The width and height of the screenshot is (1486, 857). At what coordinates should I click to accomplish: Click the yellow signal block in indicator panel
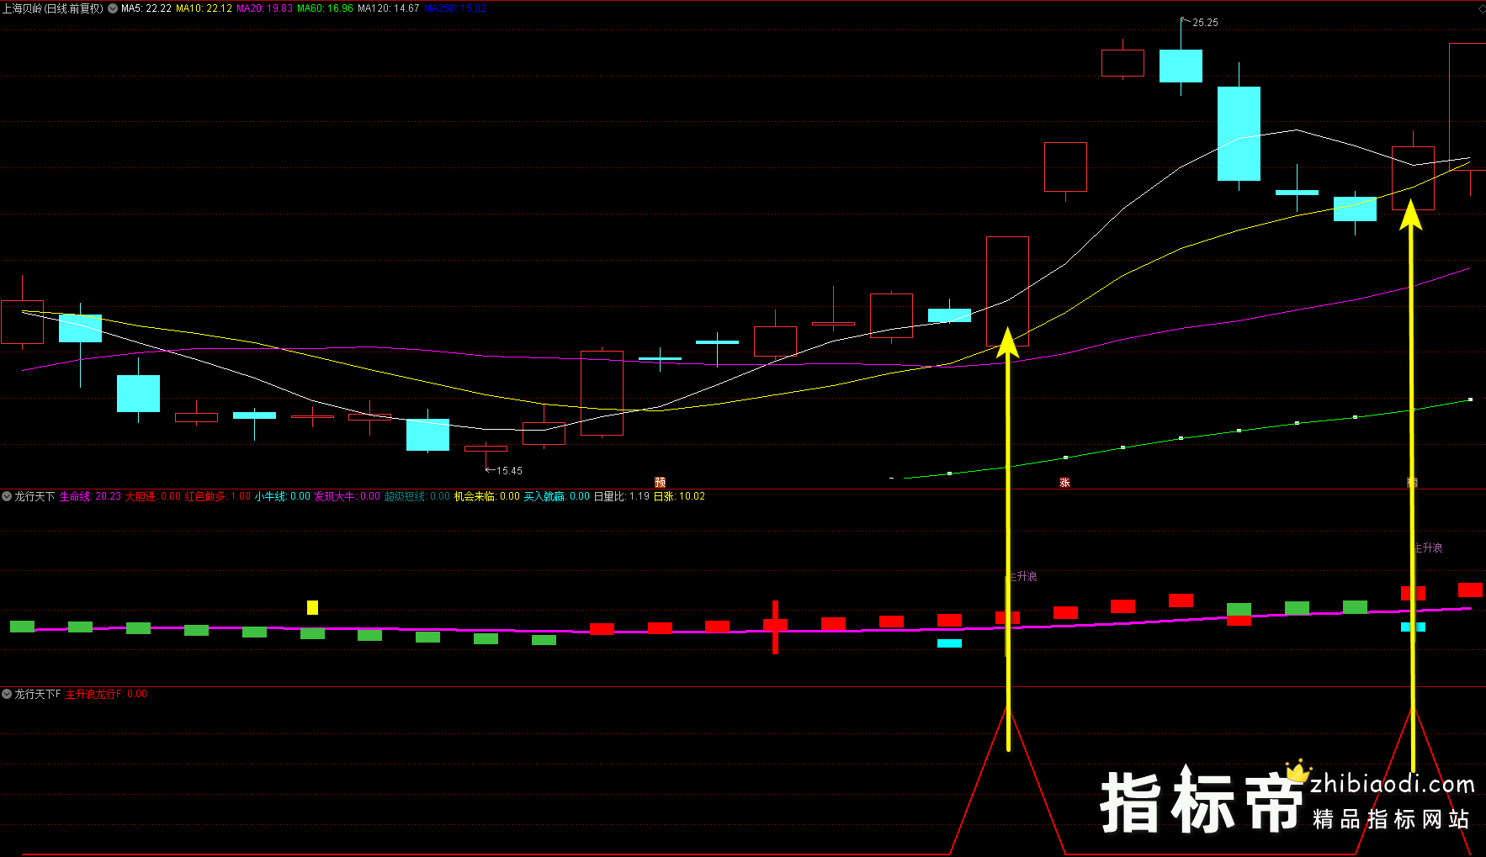[312, 607]
